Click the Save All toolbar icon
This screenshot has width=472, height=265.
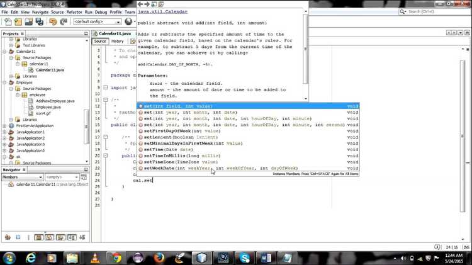(x=40, y=22)
